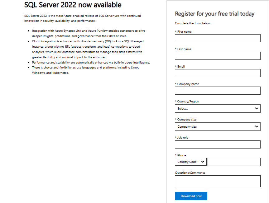Click 'Register for your free trial today' heading
The image size is (269, 203).
215,14
